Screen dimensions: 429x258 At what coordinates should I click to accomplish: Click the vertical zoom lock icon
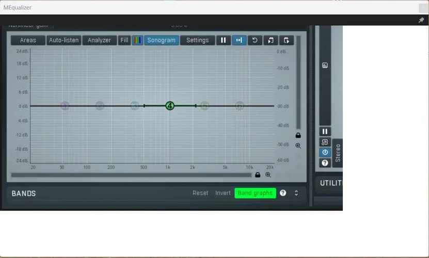298,135
